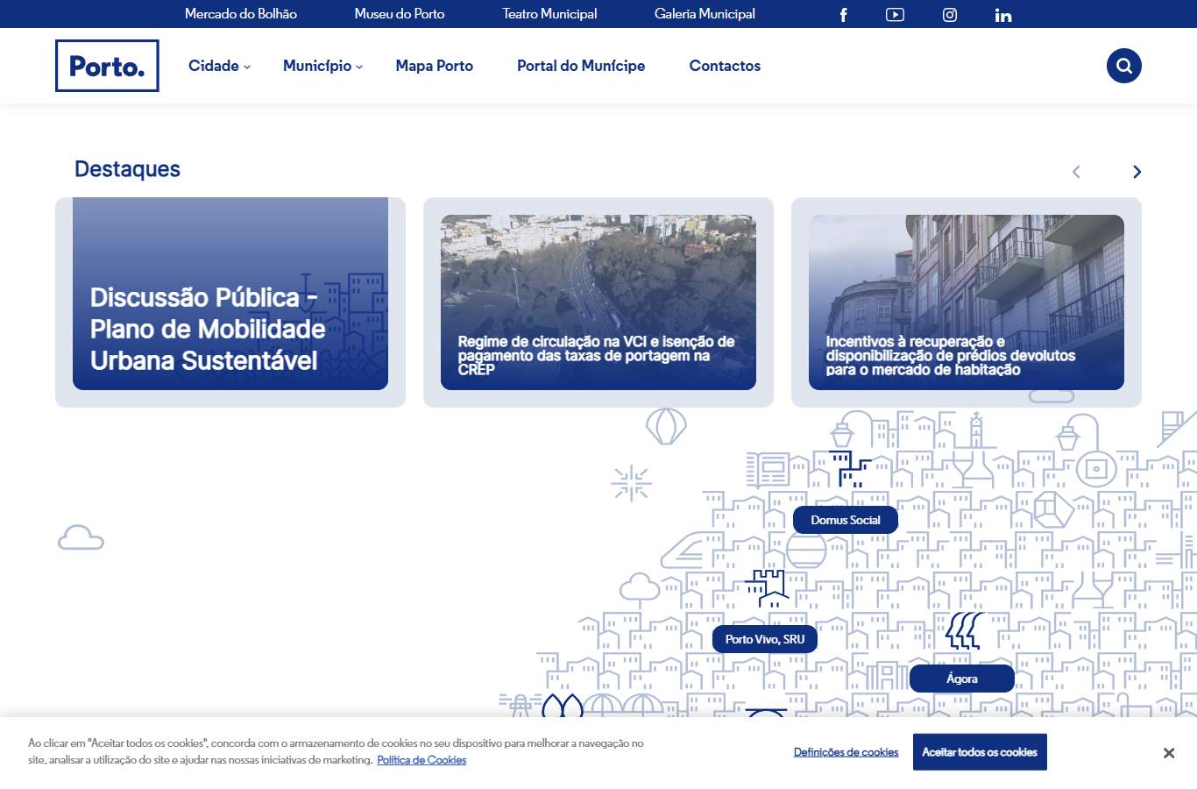Click the Domus Social map label
The width and height of the screenshot is (1197, 789).
click(x=846, y=520)
